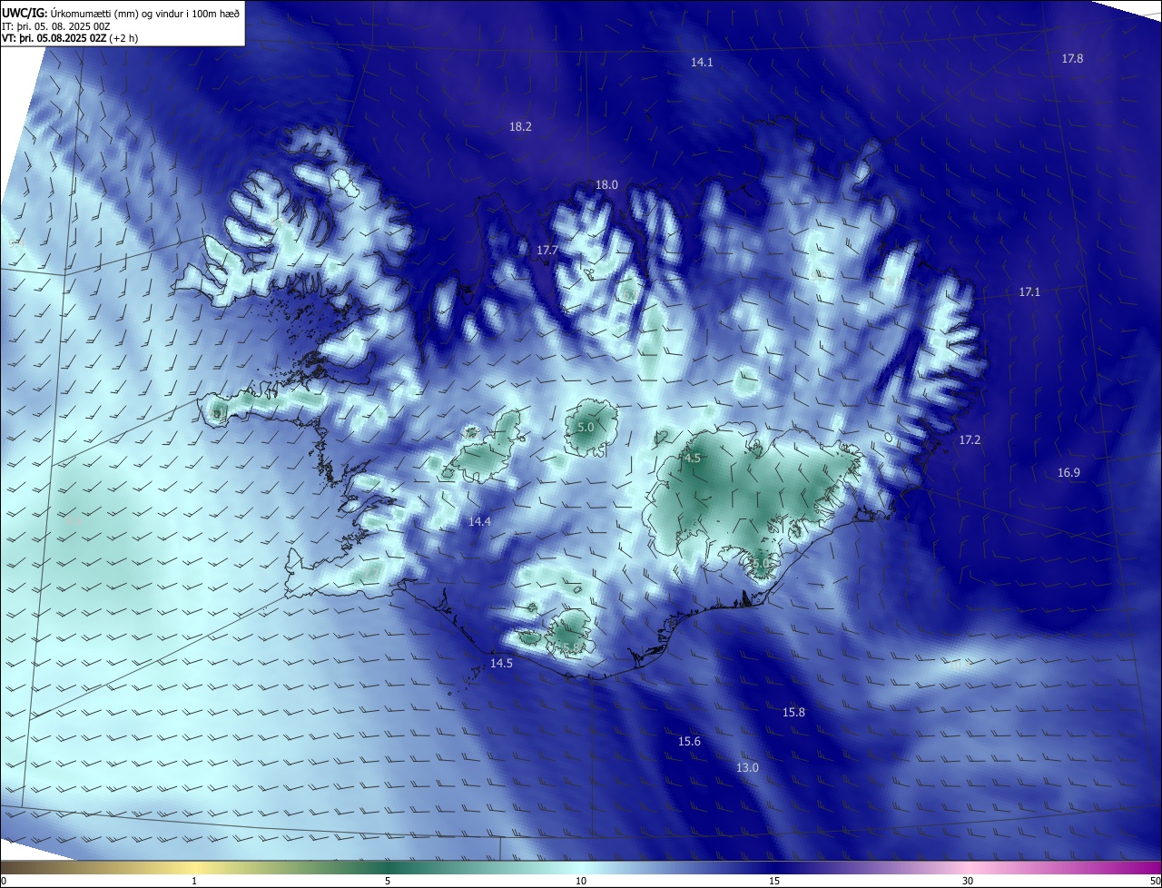The height and width of the screenshot is (888, 1162).
Task: Click the legend tick label 50
Action: click(1155, 882)
